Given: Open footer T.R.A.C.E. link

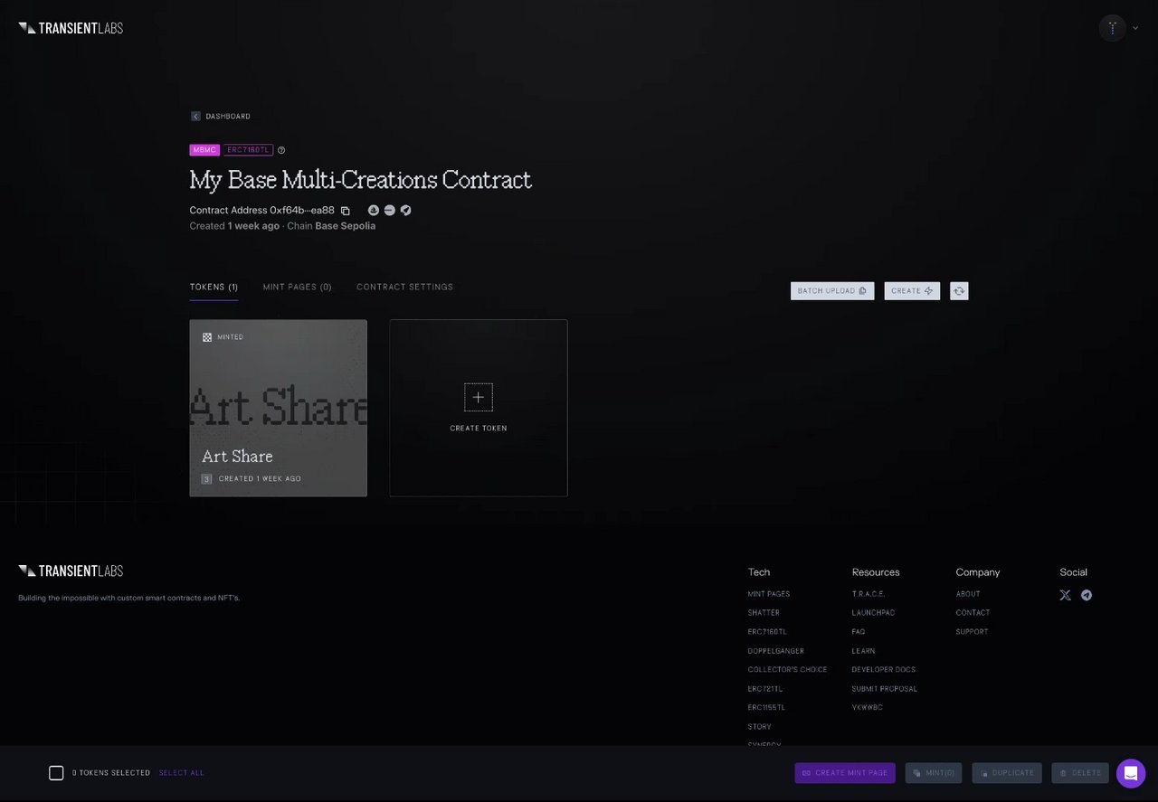Looking at the screenshot, I should (x=868, y=594).
